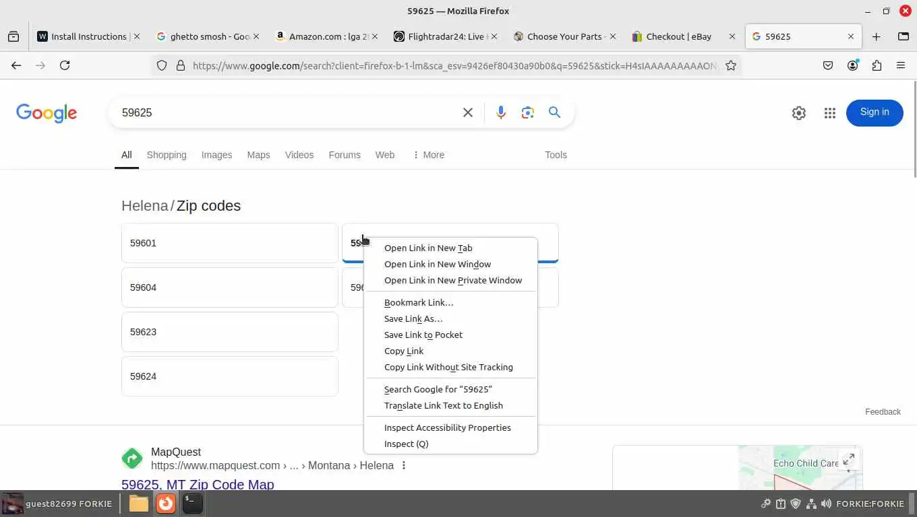Viewport: 917px width, 517px height.
Task: Open the 59601 zip code card
Action: click(230, 243)
